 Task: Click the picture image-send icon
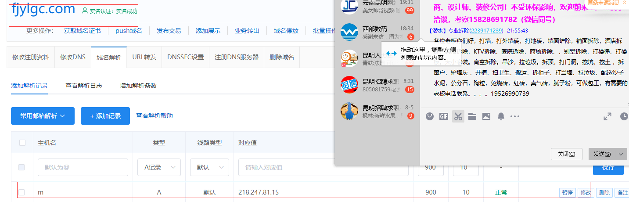(486, 116)
